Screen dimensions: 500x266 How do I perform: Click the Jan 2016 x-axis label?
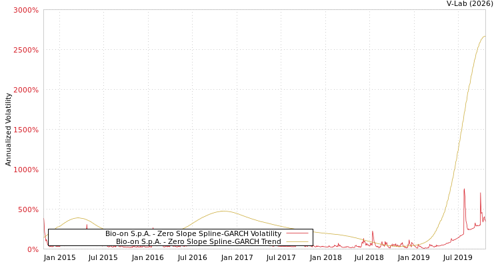pyautogui.click(x=147, y=257)
